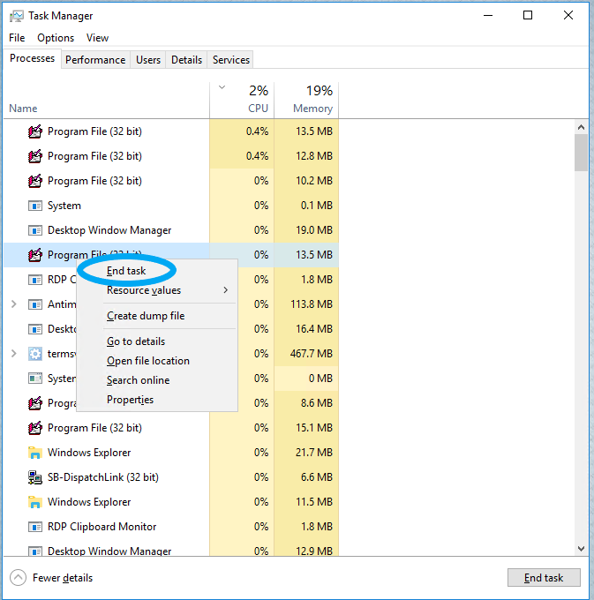Click Go to details in the context menu

pos(136,341)
